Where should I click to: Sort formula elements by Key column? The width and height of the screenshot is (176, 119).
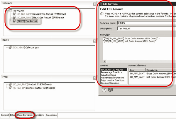[x=137, y=70]
